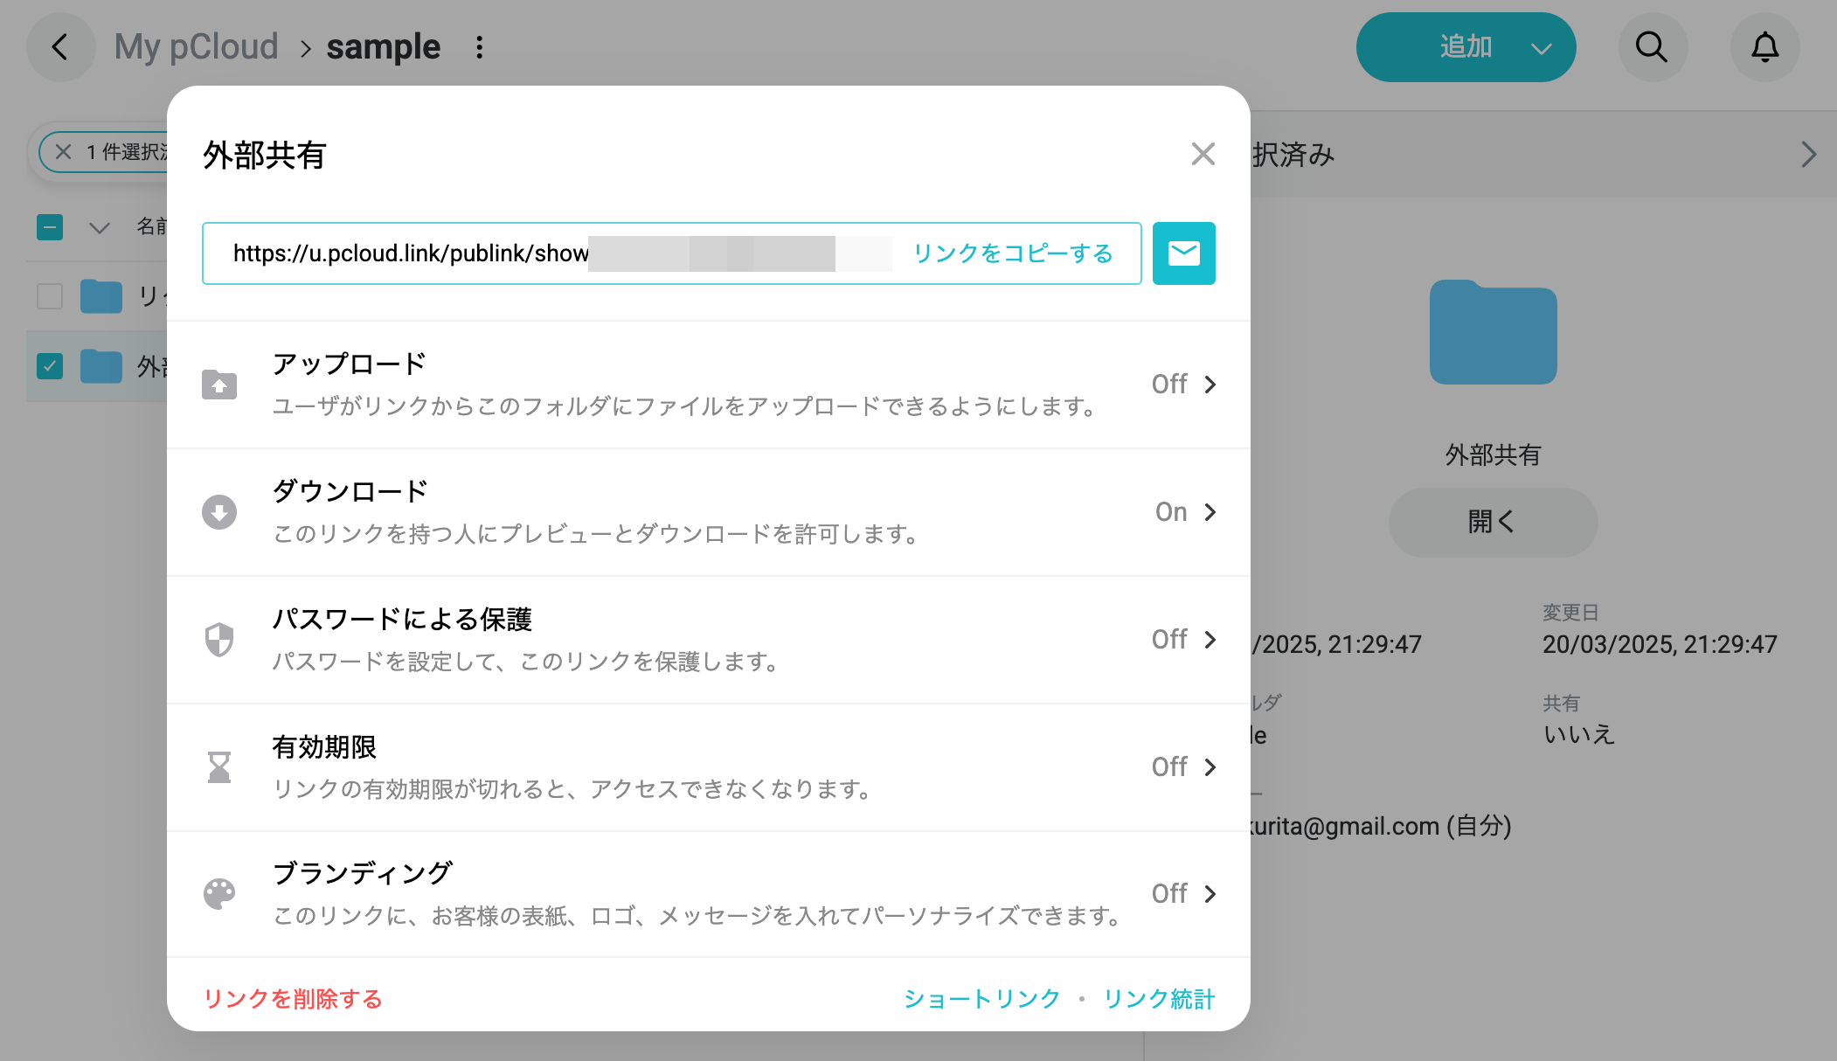
Task: Open three-dot menu next to sample
Action: 479,47
